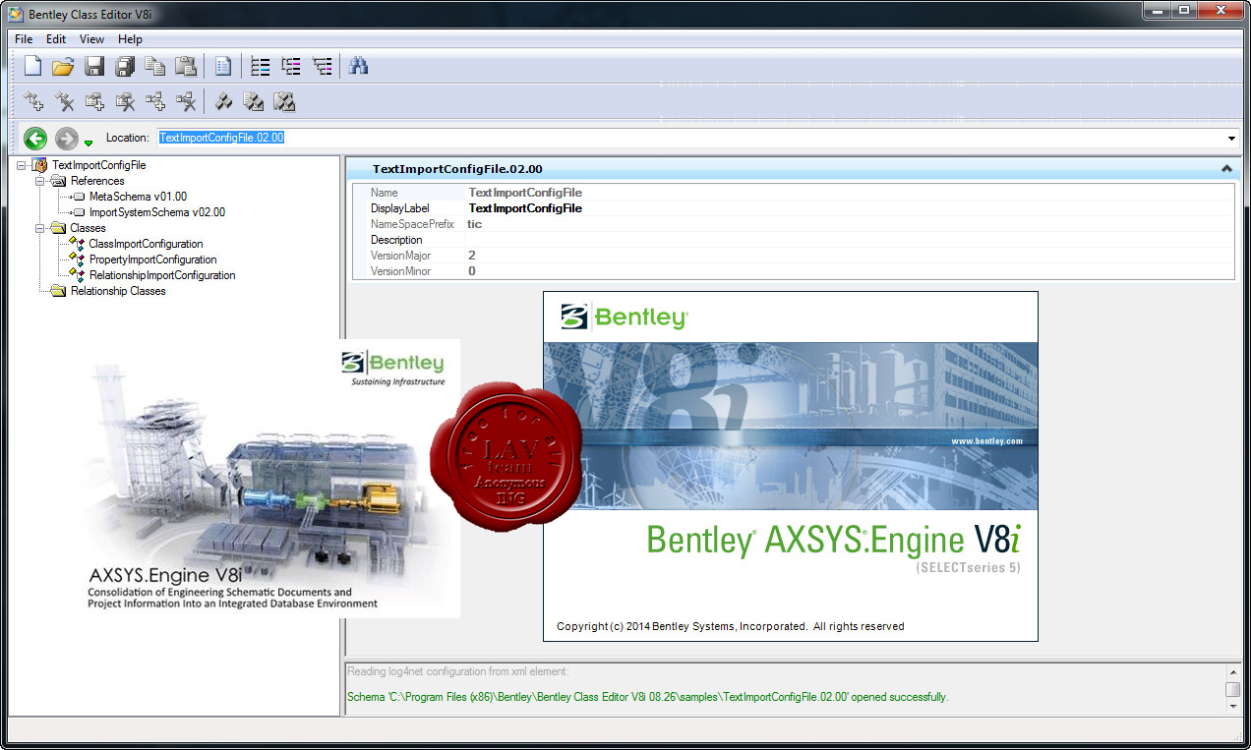This screenshot has height=750, width=1251.
Task: Open the View menu
Action: coord(91,39)
